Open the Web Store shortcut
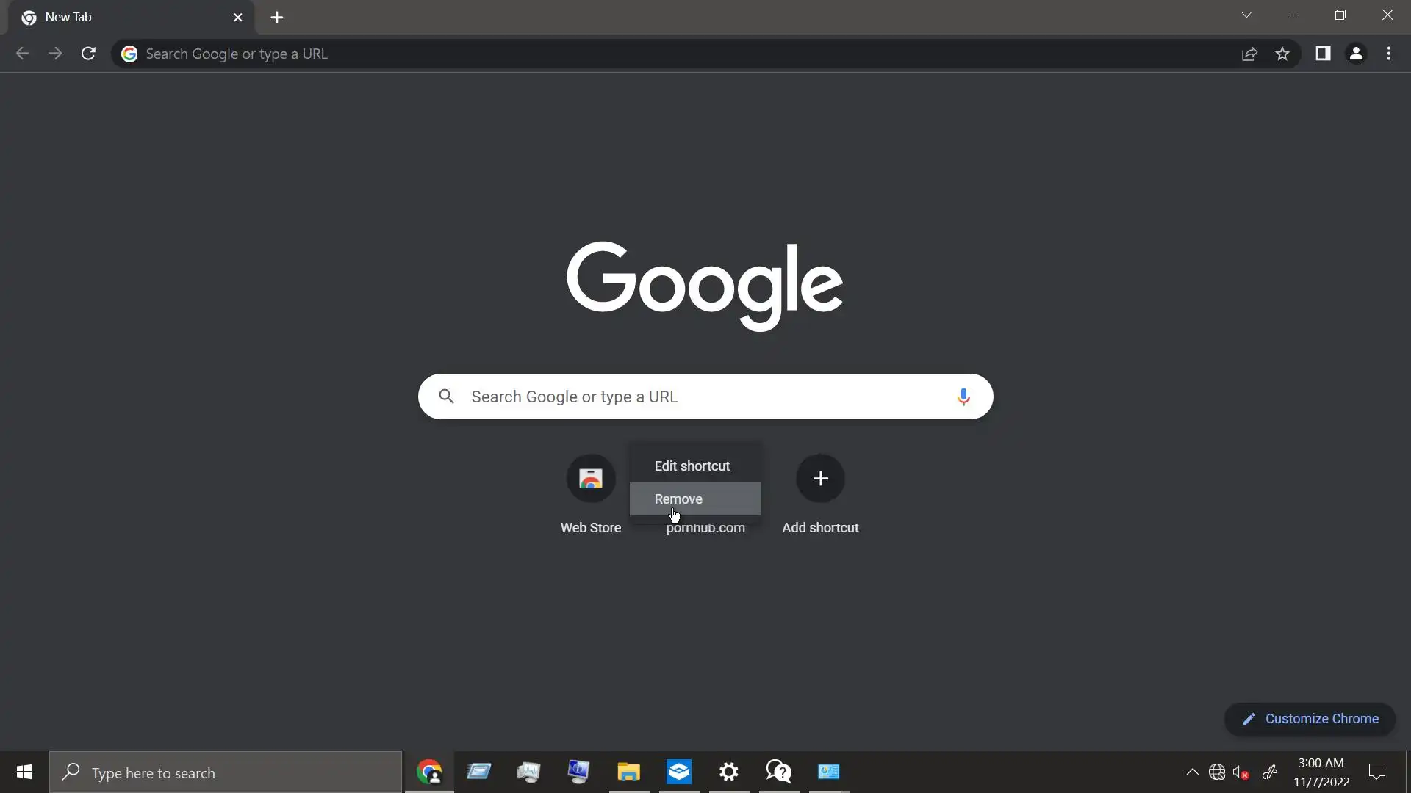Image resolution: width=1411 pixels, height=793 pixels. [591, 479]
